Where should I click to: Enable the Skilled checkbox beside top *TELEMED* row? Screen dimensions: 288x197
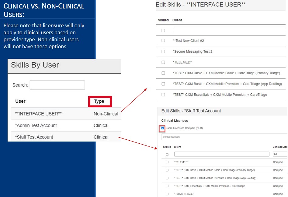tap(163, 62)
